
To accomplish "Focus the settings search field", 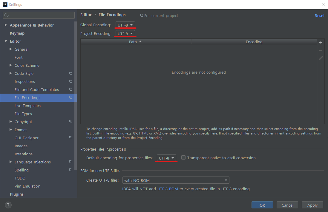I will tap(39, 15).
